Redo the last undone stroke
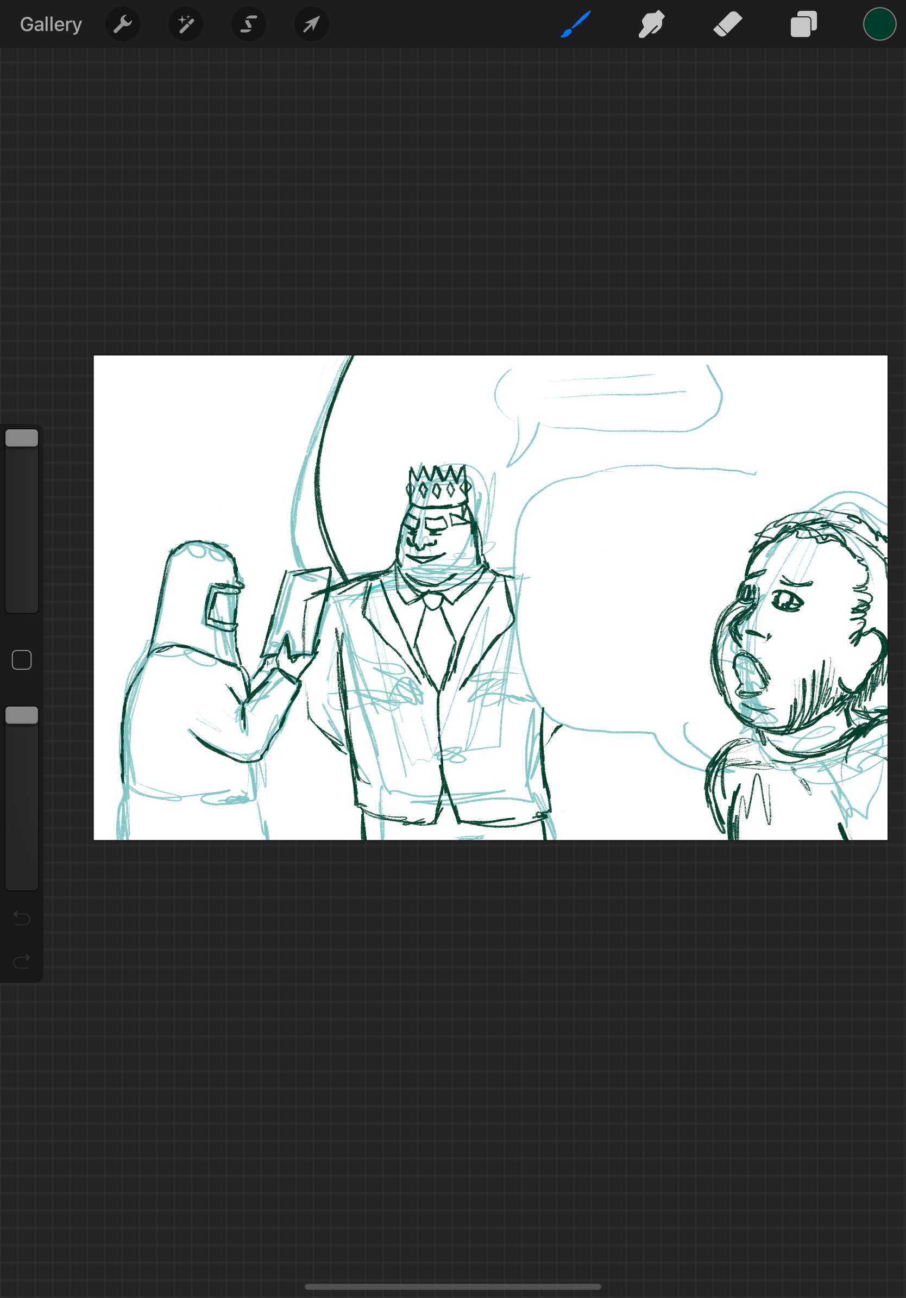The height and width of the screenshot is (1298, 906). (22, 961)
